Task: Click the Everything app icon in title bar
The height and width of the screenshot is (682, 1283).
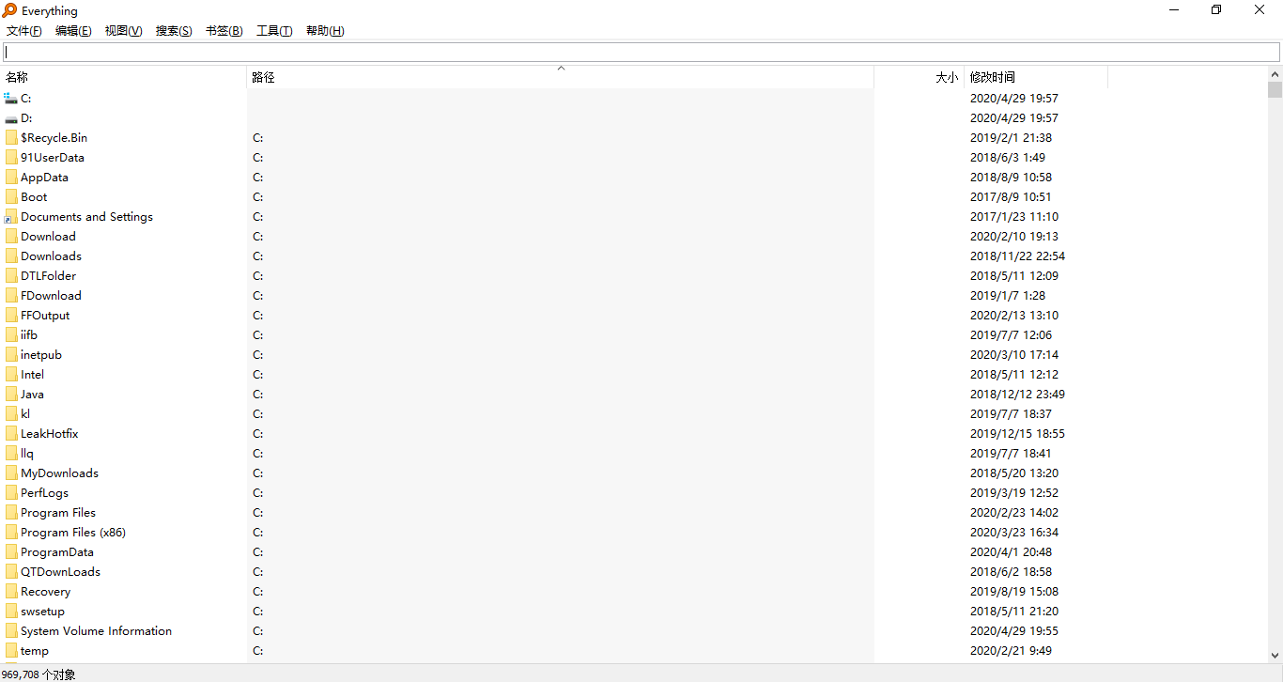Action: click(9, 10)
